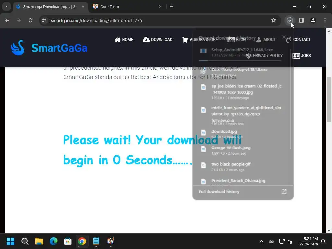Close the Core Temp tab
332x249 pixels.
(x=160, y=6)
